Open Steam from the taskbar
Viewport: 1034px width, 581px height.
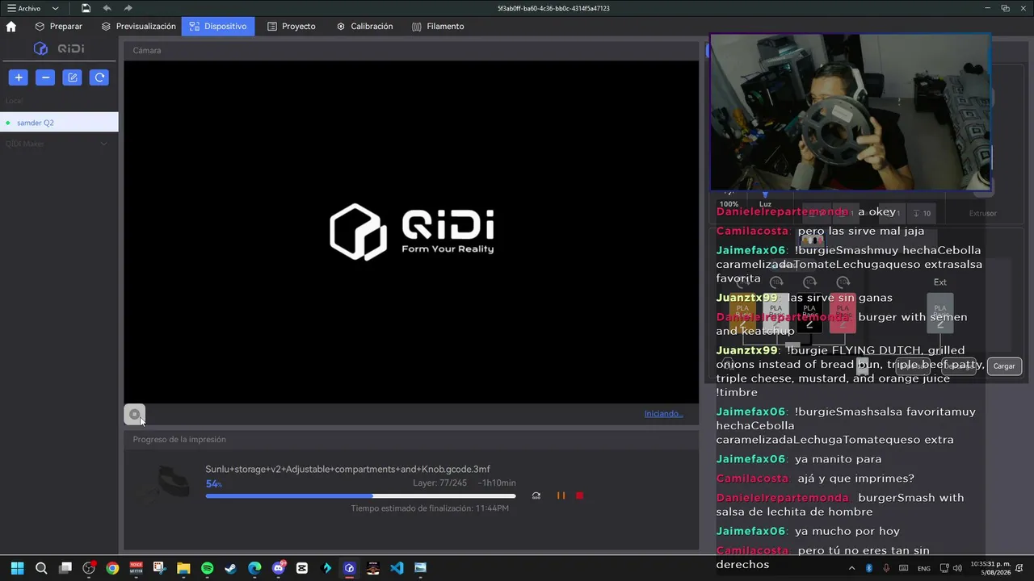click(231, 568)
